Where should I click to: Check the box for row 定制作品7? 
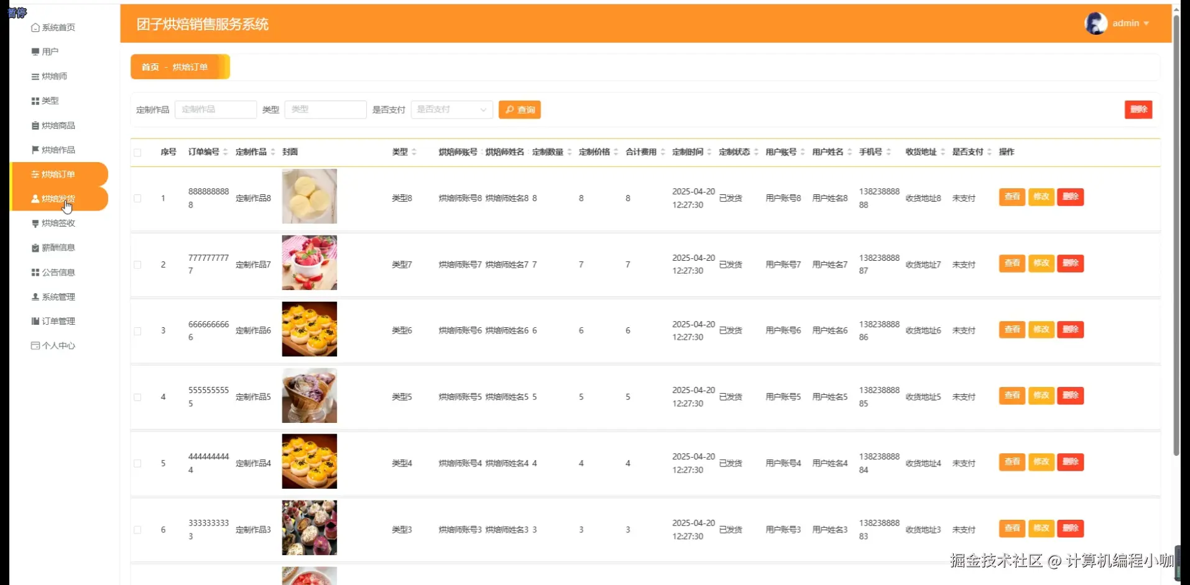click(x=137, y=265)
